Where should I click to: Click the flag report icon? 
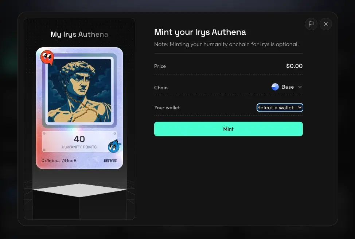[311, 24]
